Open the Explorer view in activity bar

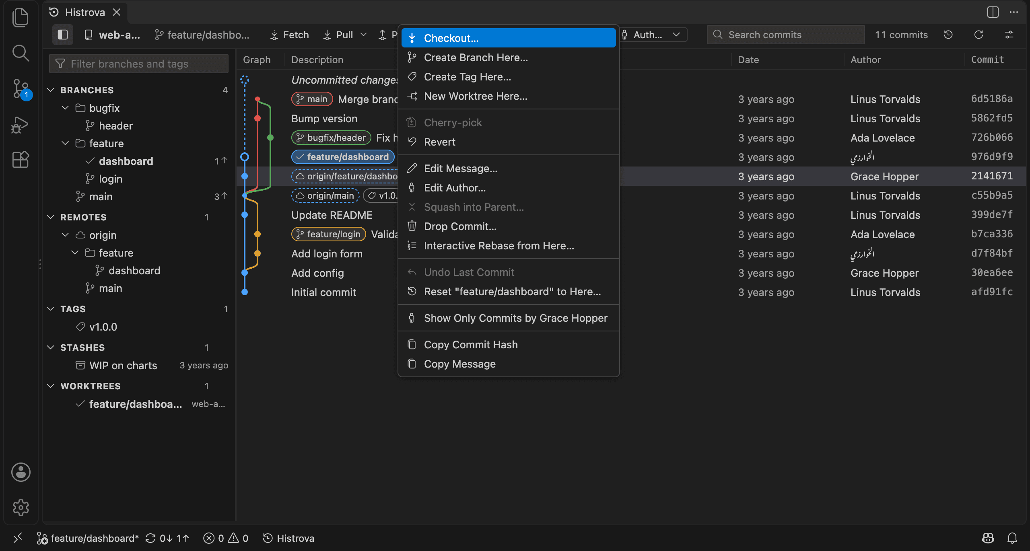21,18
